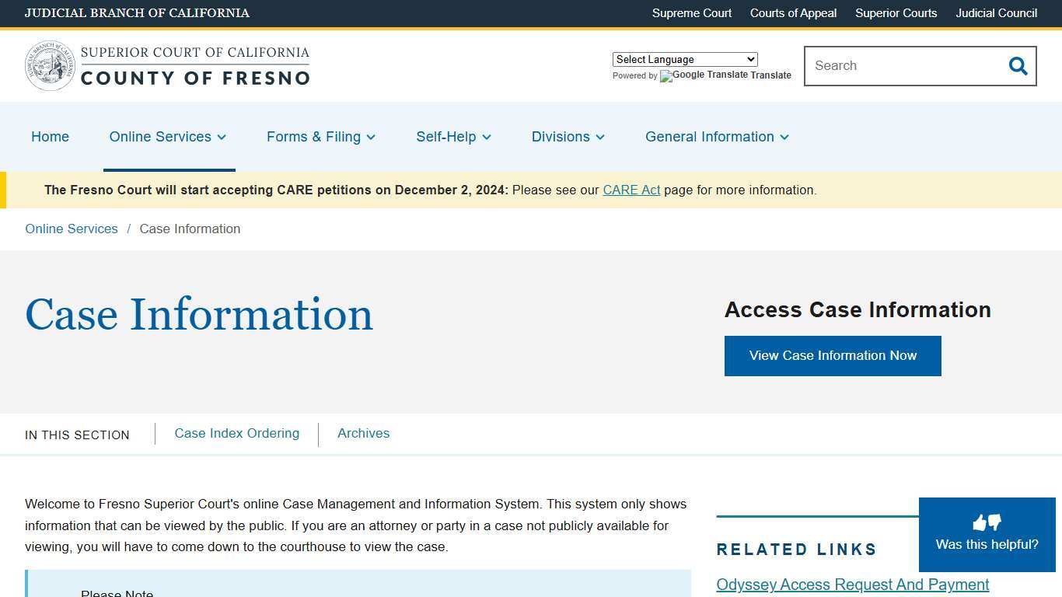1062x597 pixels.
Task: Expand the Divisions menu
Action: coord(568,137)
